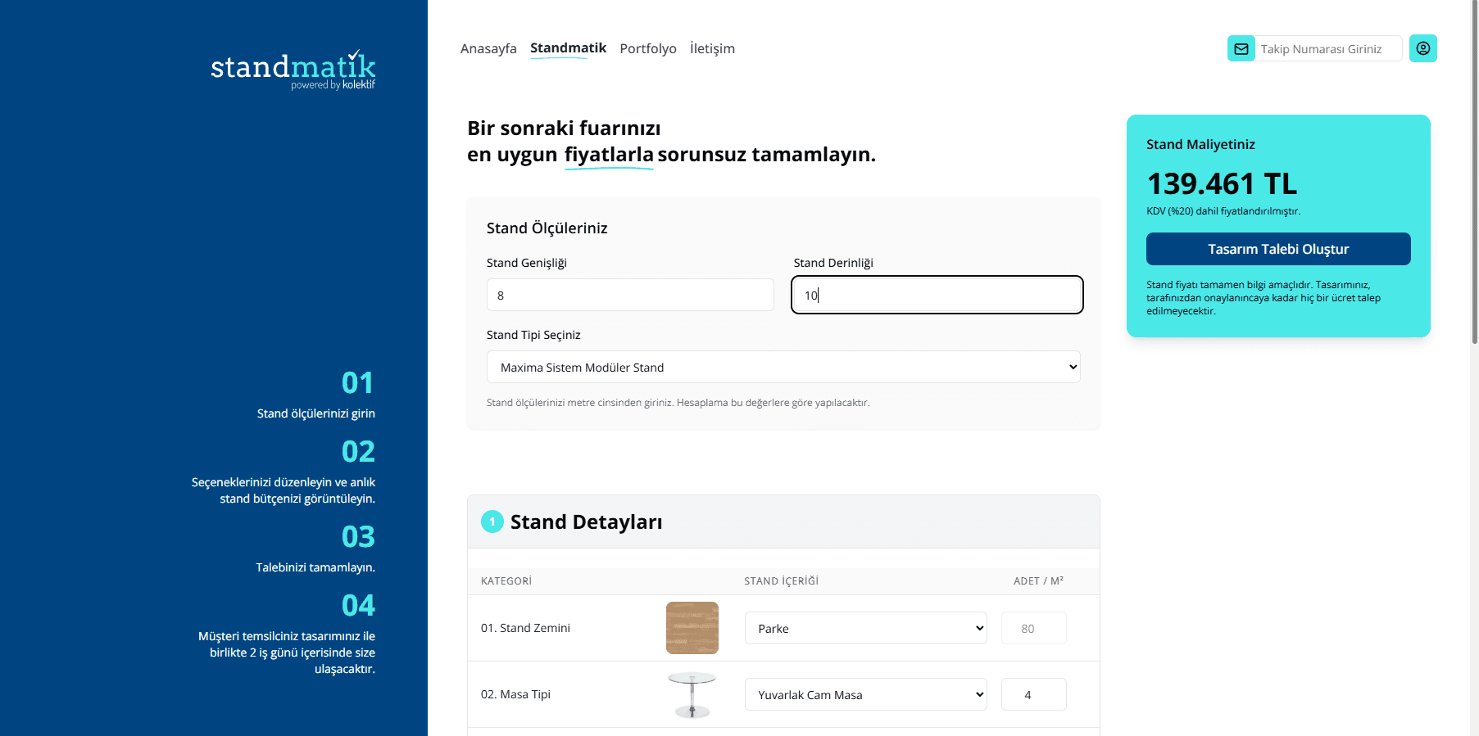Open the user account icon
The height and width of the screenshot is (736, 1479).
tap(1423, 48)
